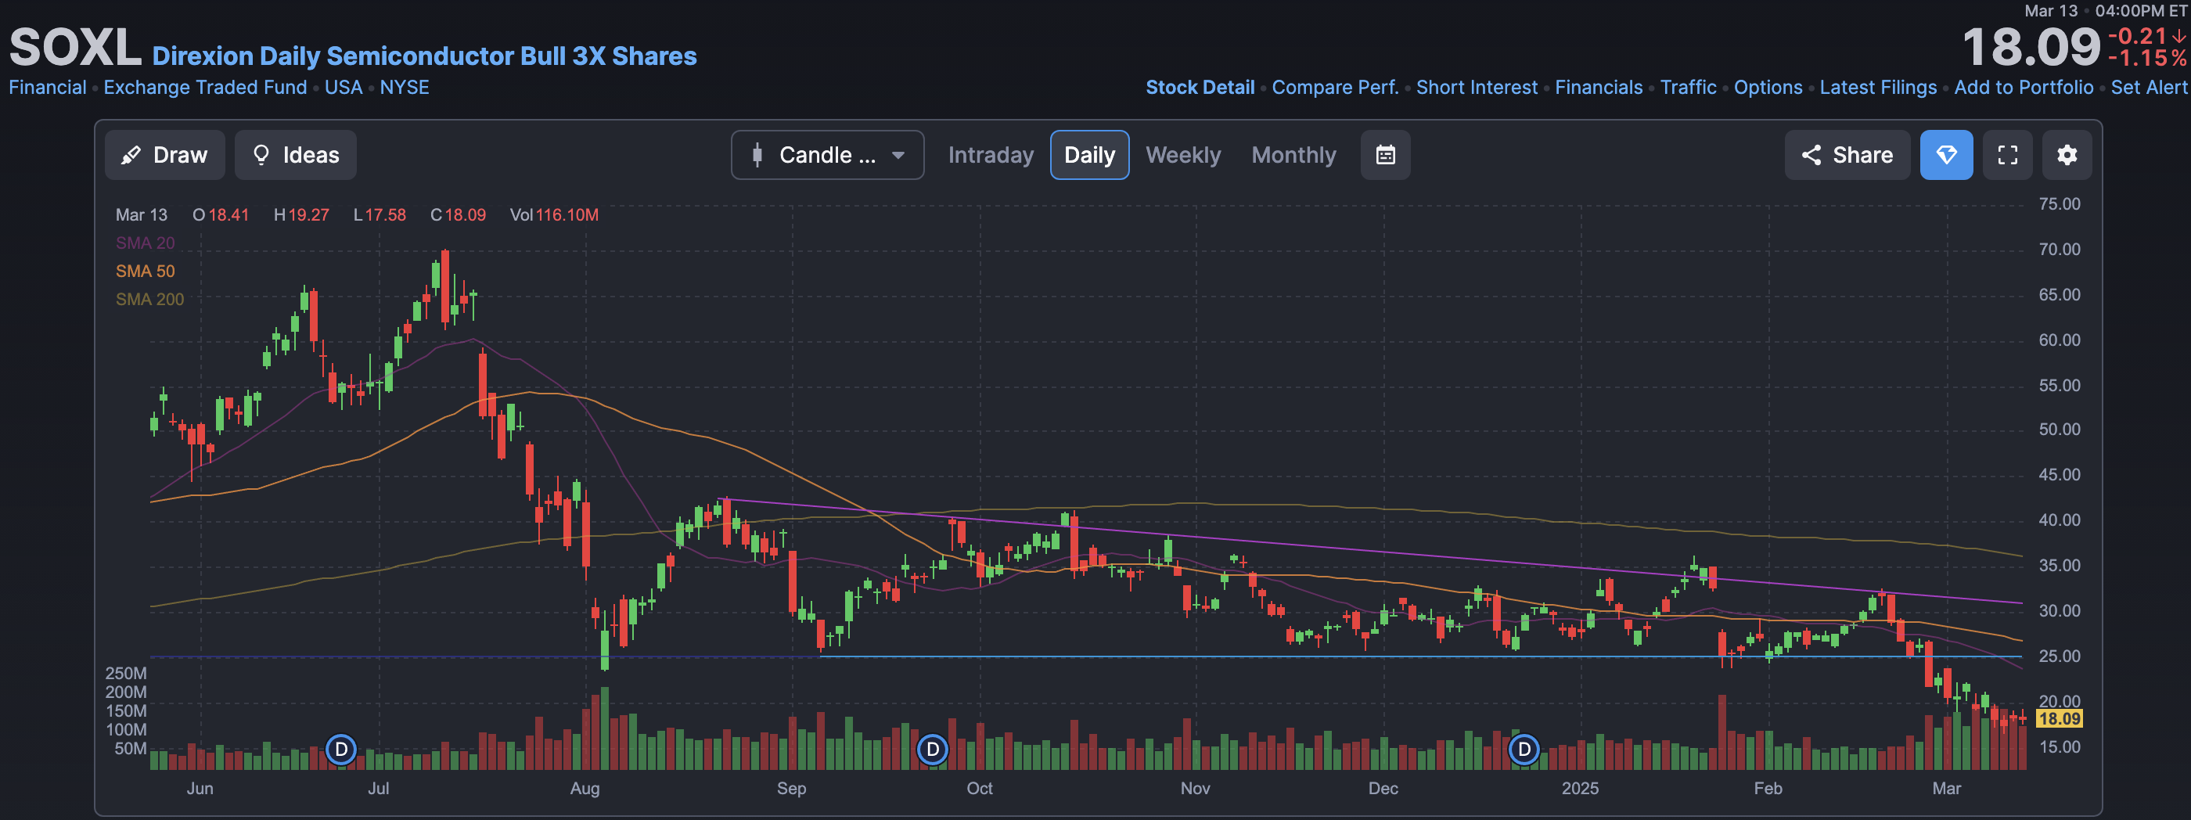Screen dimensions: 2191x820
Task: Click the Mar 13 date readout
Action: click(141, 215)
